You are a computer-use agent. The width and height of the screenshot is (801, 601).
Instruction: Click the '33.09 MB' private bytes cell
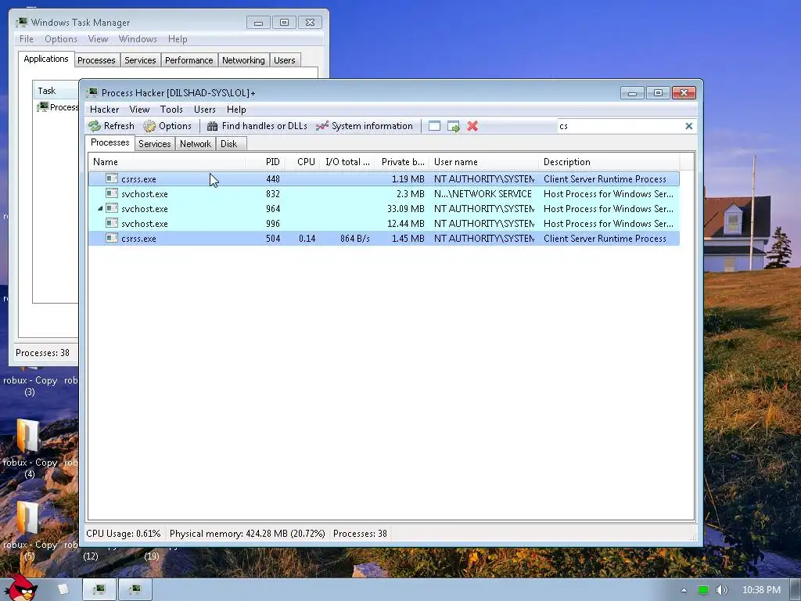click(406, 208)
